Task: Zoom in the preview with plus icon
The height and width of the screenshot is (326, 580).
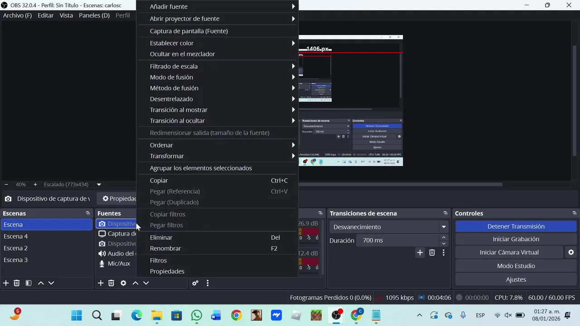Action: point(35,184)
